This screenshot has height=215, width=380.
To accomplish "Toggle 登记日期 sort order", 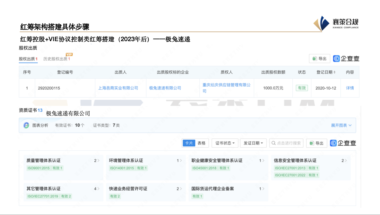I will pos(334,72).
